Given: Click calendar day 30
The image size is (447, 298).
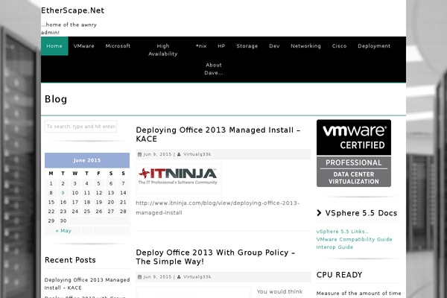Looking at the screenshot, I should point(63,221).
